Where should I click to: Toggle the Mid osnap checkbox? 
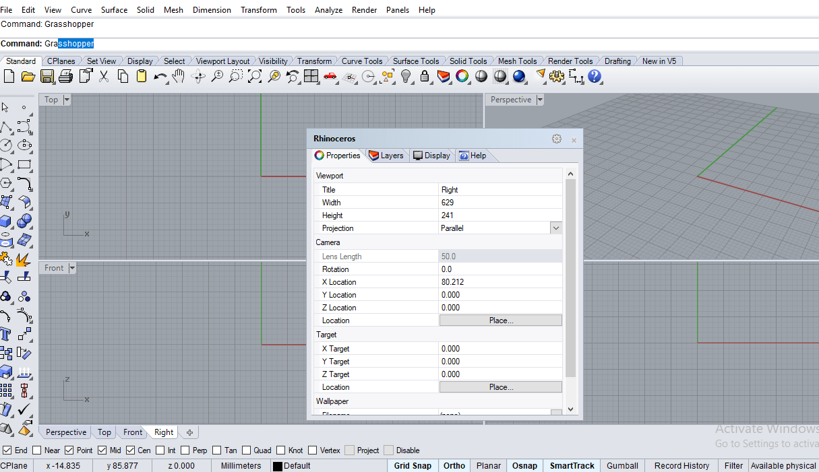point(102,450)
